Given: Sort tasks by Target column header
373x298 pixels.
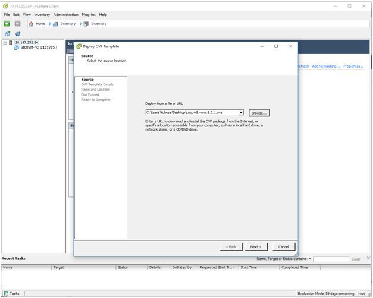Looking at the screenshot, I should click(x=84, y=268).
